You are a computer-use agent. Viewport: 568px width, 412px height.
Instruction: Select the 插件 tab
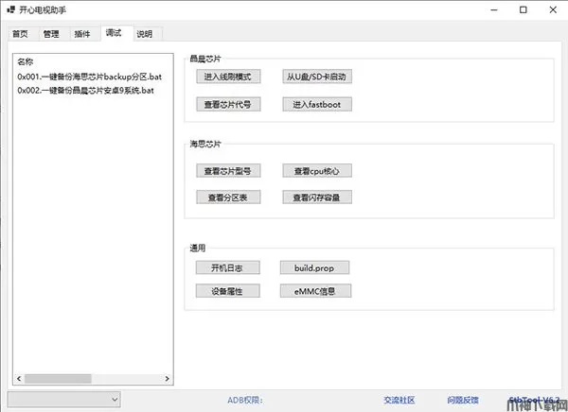point(81,34)
